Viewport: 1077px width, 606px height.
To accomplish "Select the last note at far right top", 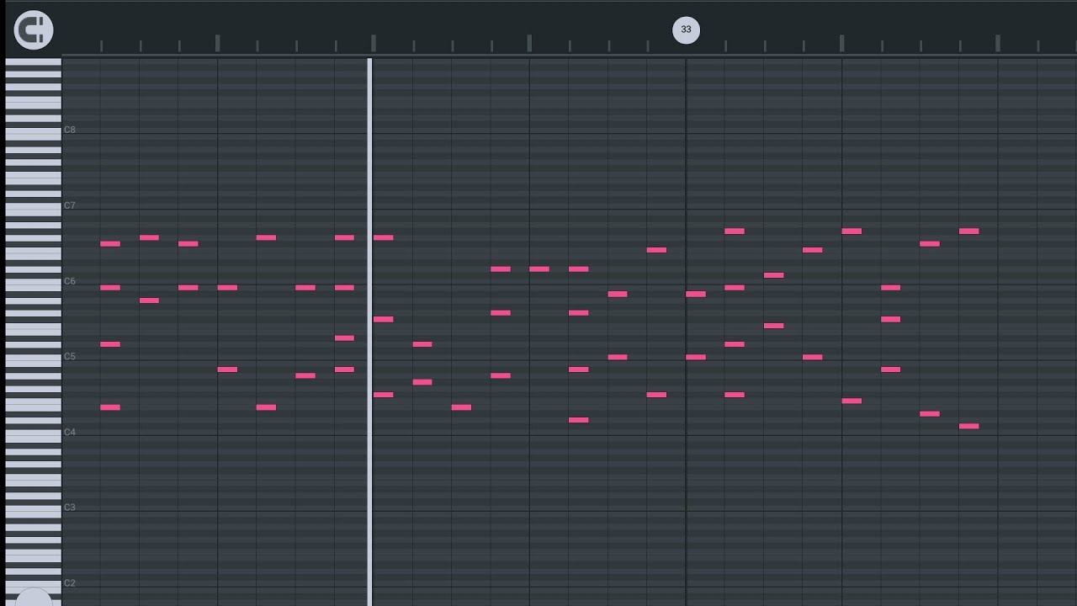I will click(969, 231).
